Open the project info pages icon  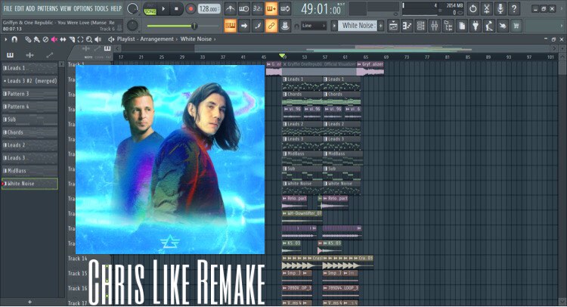pos(462,26)
